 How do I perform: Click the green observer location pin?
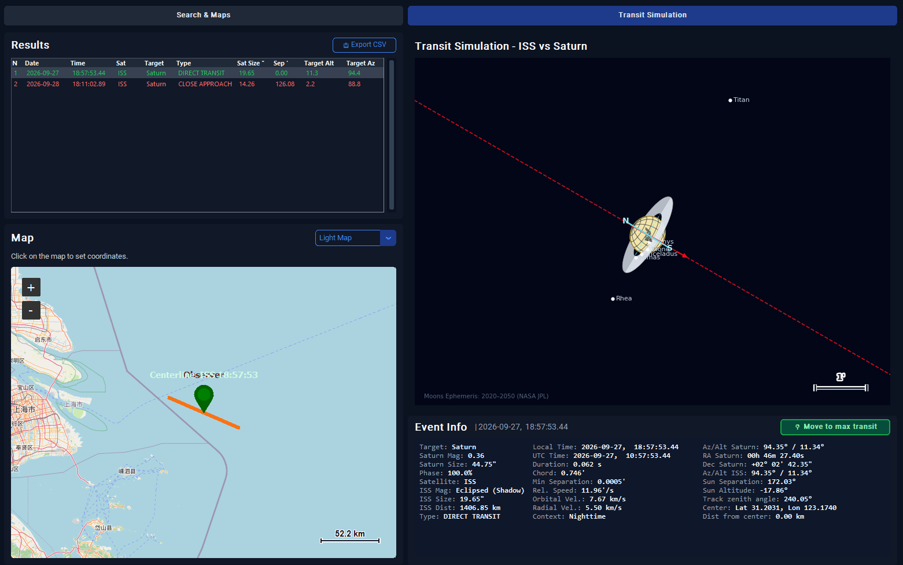(204, 398)
